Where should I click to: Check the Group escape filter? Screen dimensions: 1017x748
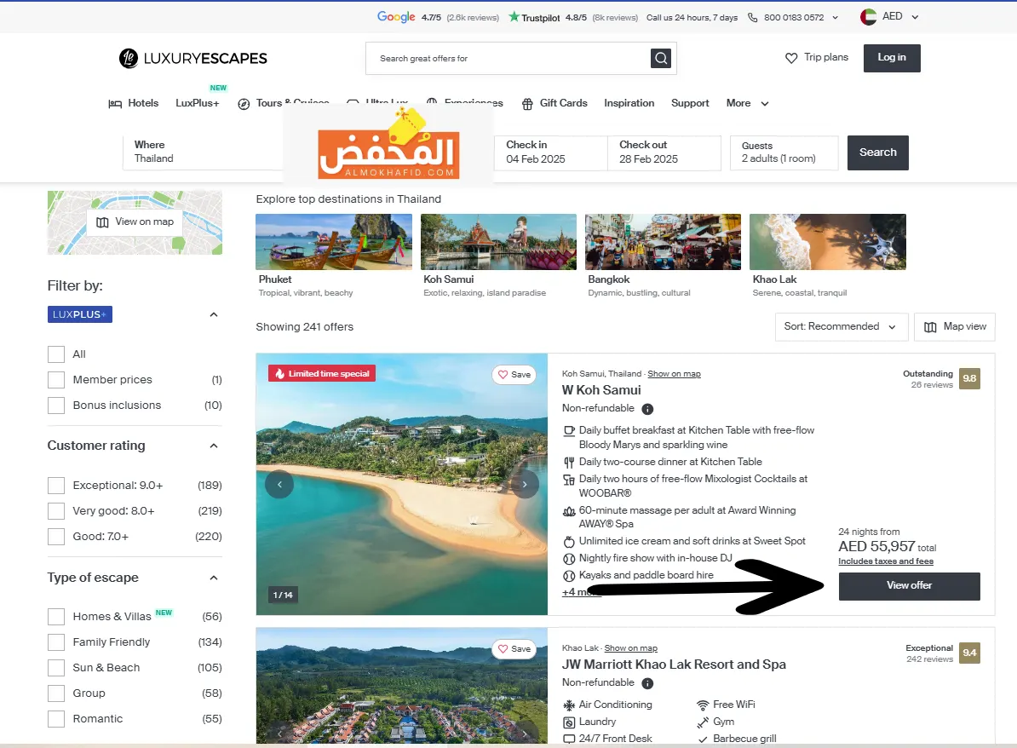pos(56,693)
